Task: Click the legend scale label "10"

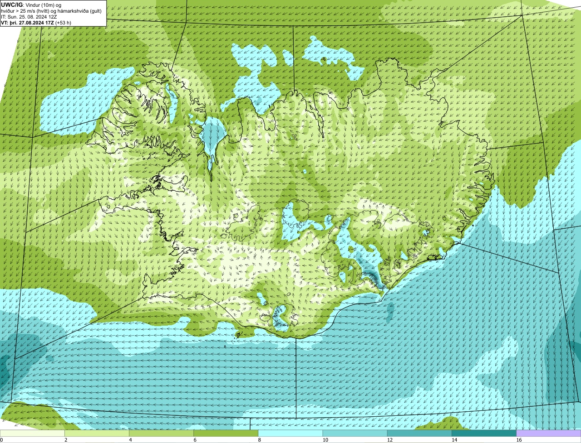Action: pos(325,440)
